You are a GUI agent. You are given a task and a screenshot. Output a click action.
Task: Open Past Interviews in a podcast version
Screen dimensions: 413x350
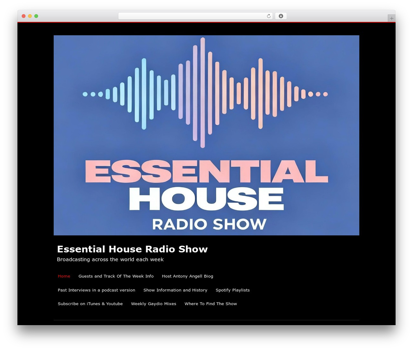(96, 290)
